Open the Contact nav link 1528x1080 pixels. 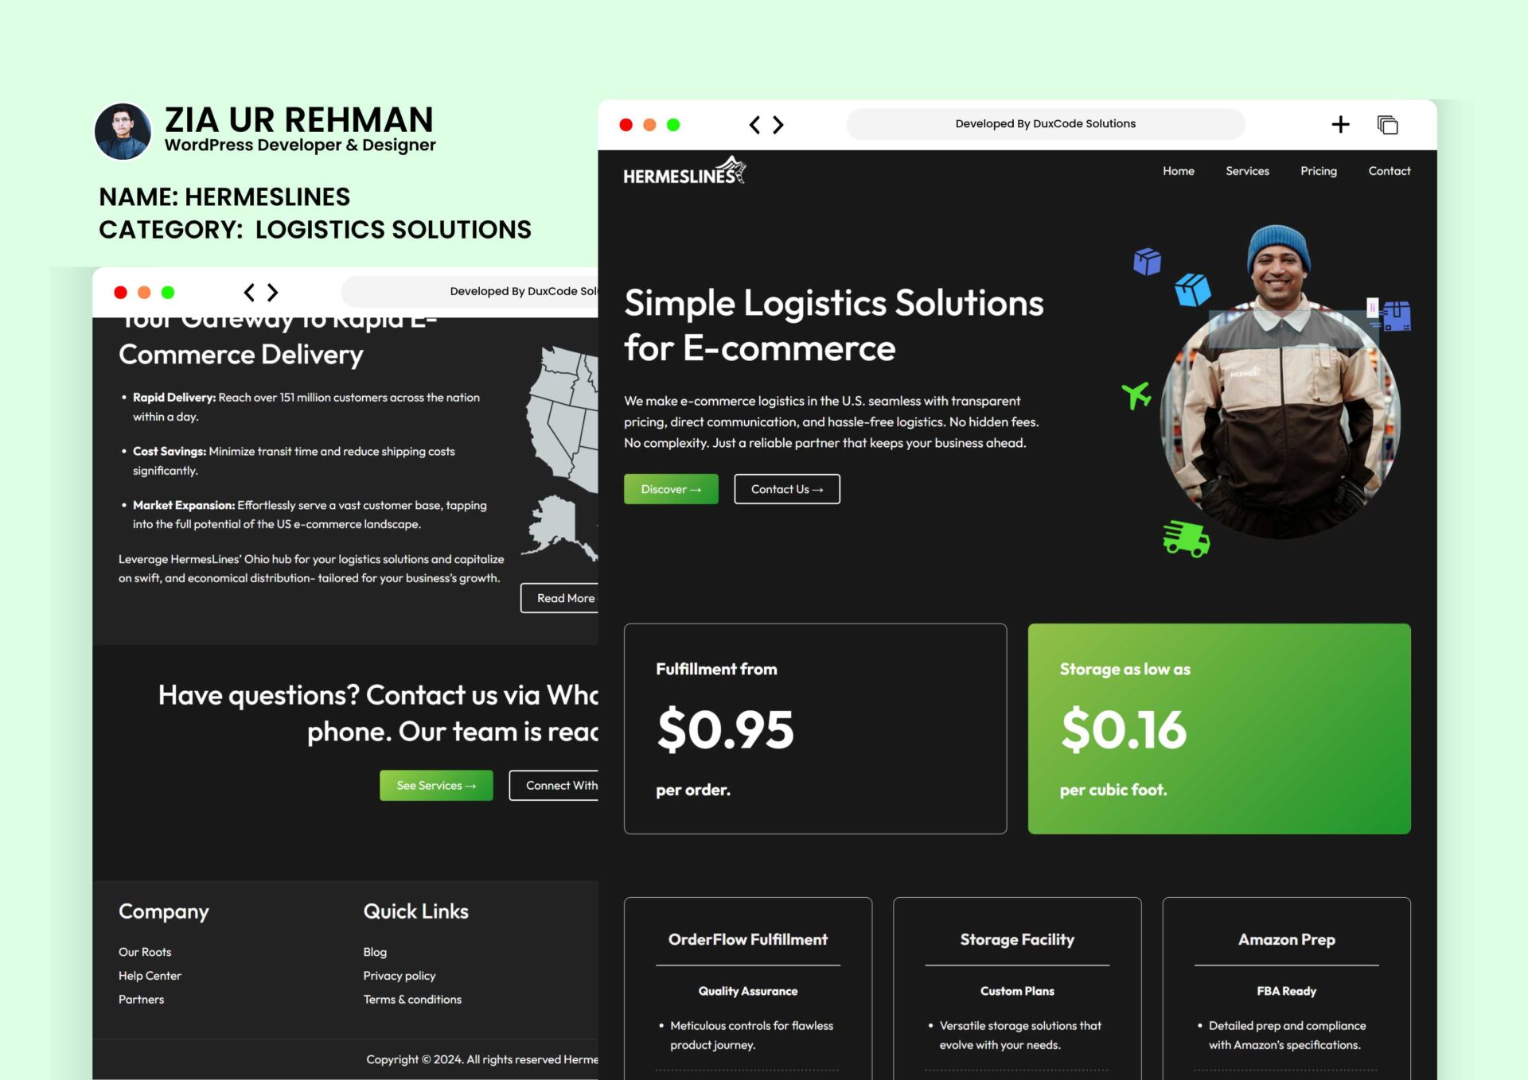tap(1389, 171)
